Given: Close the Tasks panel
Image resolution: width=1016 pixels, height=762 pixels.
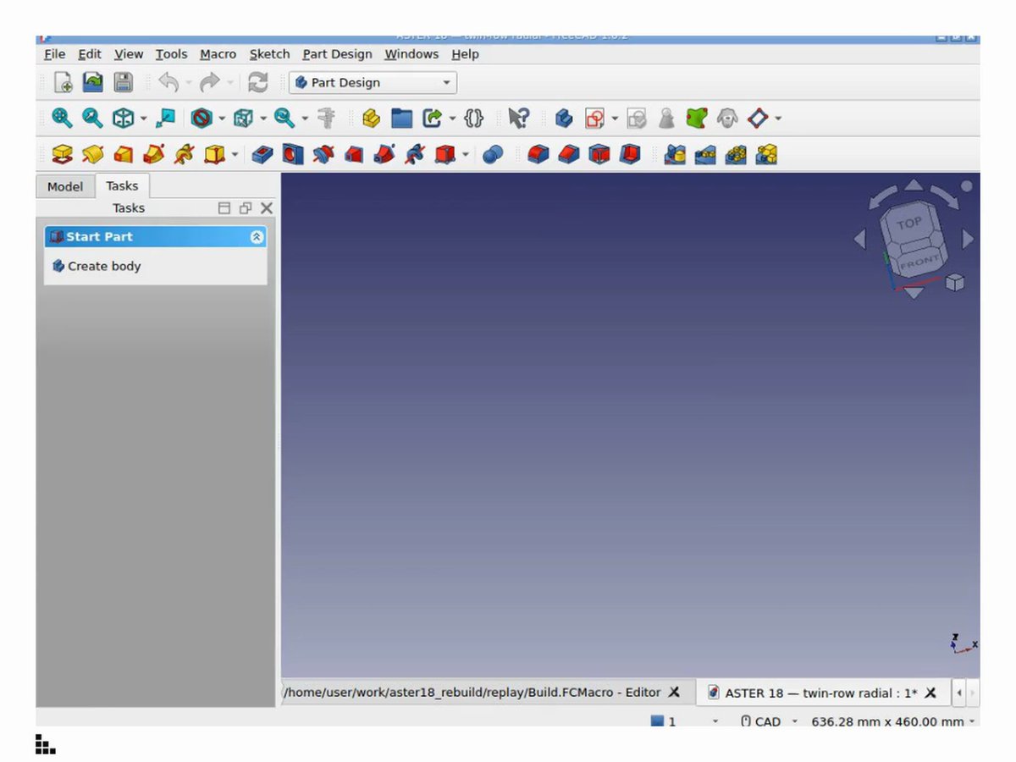Looking at the screenshot, I should [267, 208].
